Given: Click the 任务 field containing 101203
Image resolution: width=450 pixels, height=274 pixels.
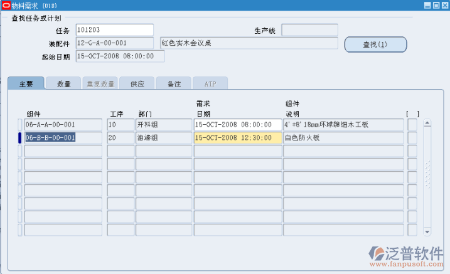Looking at the screenshot, I should (x=114, y=30).
